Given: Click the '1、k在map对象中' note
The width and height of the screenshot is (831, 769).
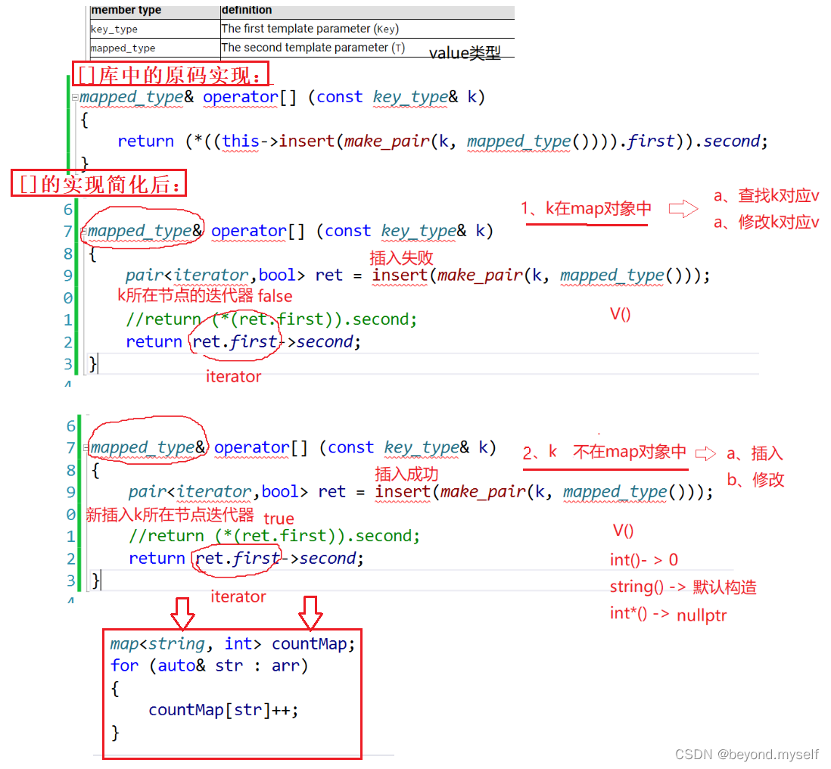Looking at the screenshot, I should coord(586,208).
